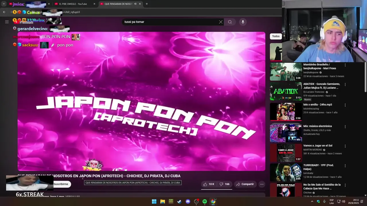Open the TURROBABY - YPF thumbnail

coord(286,173)
